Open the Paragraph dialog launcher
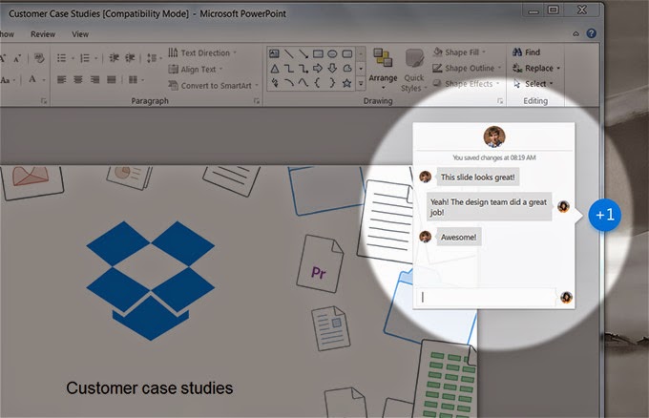This screenshot has width=649, height=418. coord(257,101)
